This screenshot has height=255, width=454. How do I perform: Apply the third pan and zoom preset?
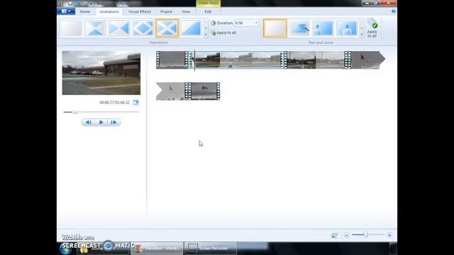(323, 28)
